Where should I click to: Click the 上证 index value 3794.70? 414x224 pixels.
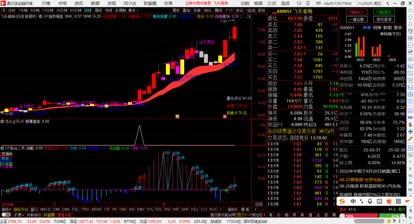(x=15, y=222)
